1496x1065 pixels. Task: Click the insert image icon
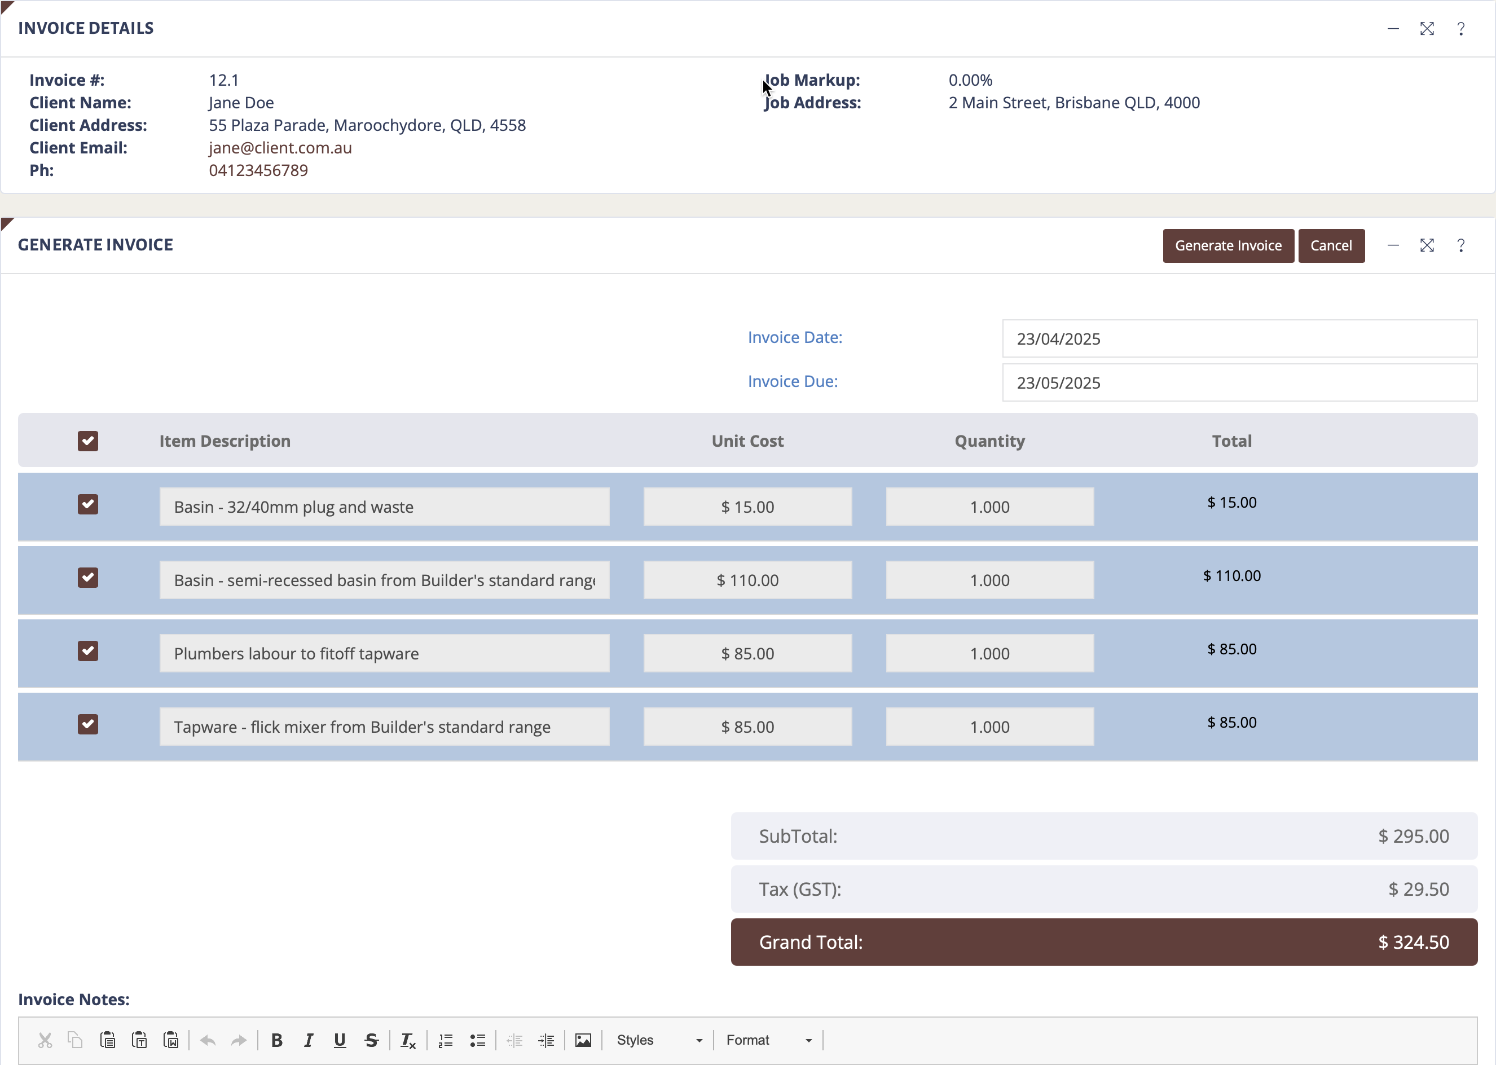click(x=583, y=1040)
